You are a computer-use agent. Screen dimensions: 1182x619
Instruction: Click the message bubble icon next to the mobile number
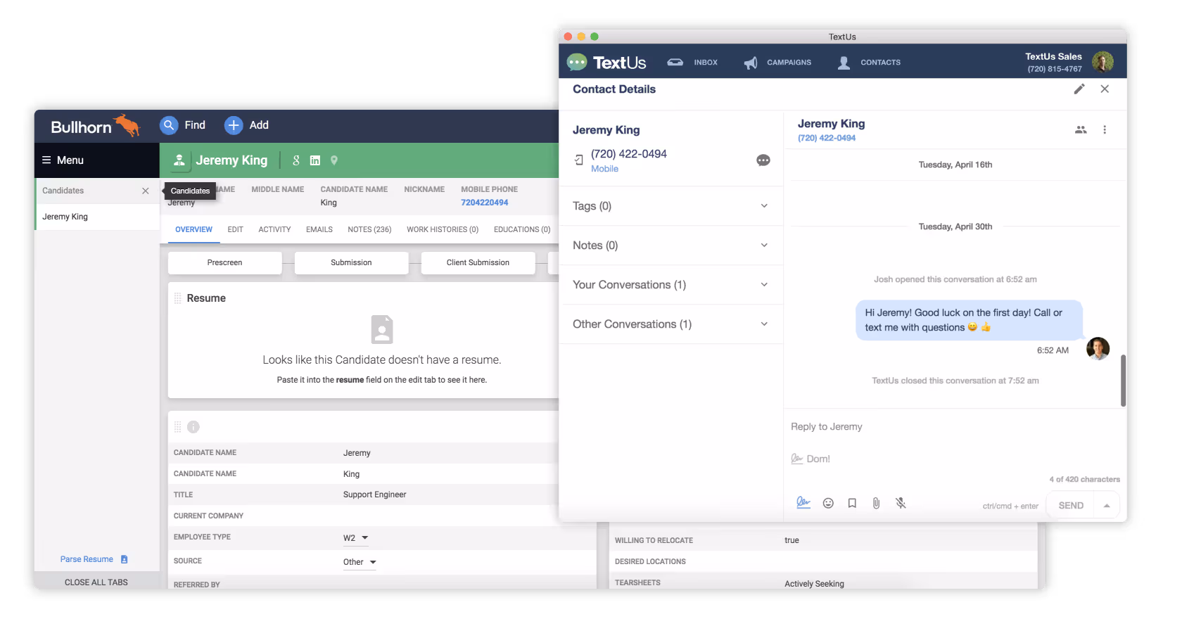coord(763,160)
